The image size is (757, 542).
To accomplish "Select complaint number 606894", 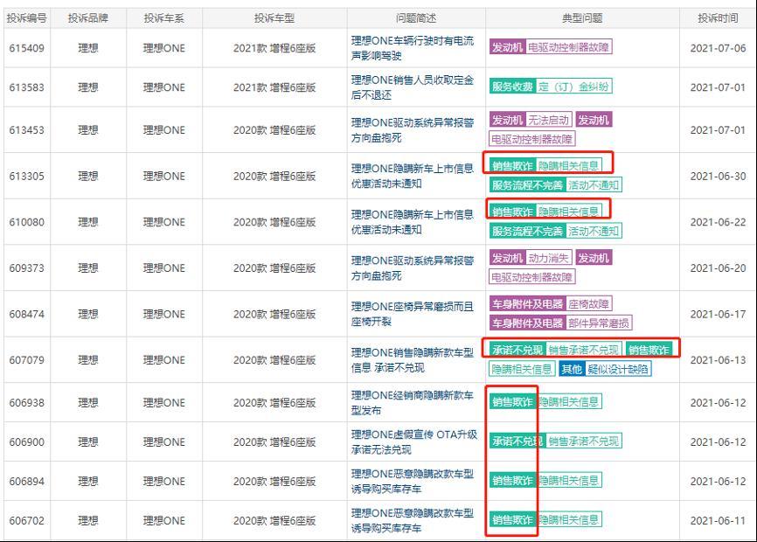I will click(26, 481).
